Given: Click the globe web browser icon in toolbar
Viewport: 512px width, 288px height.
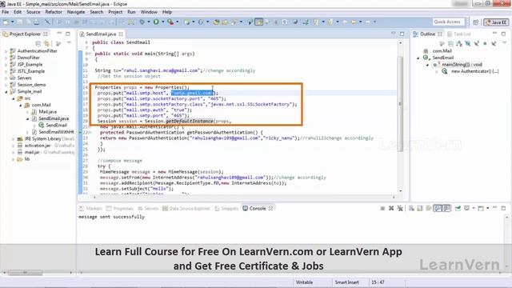Looking at the screenshot, I should coord(295,22).
